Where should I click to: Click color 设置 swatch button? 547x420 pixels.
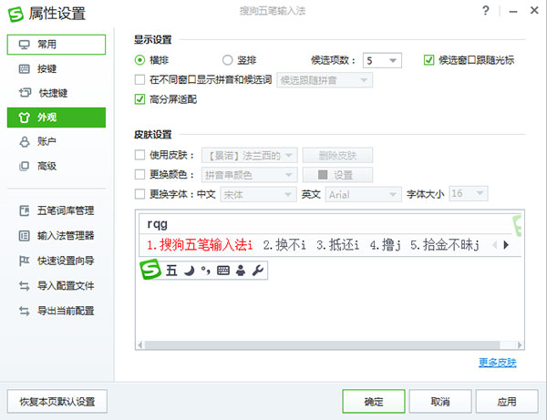coord(337,175)
